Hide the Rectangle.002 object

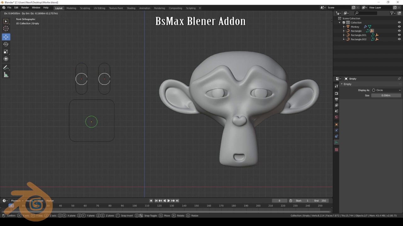pyautogui.click(x=399, y=39)
